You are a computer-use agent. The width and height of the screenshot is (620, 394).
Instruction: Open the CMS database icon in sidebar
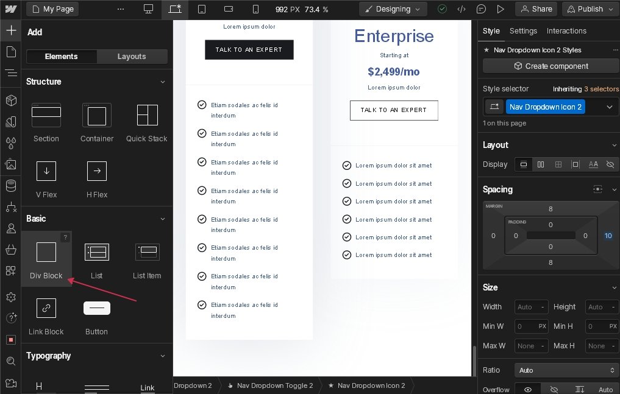(11, 186)
